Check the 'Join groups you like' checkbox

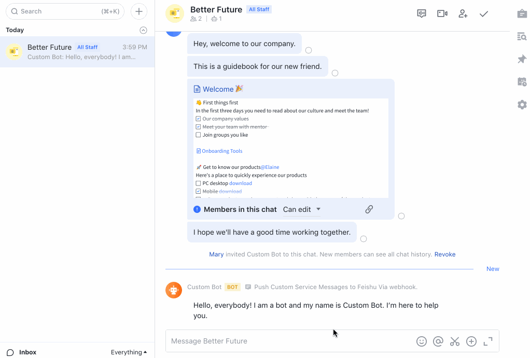click(198, 135)
